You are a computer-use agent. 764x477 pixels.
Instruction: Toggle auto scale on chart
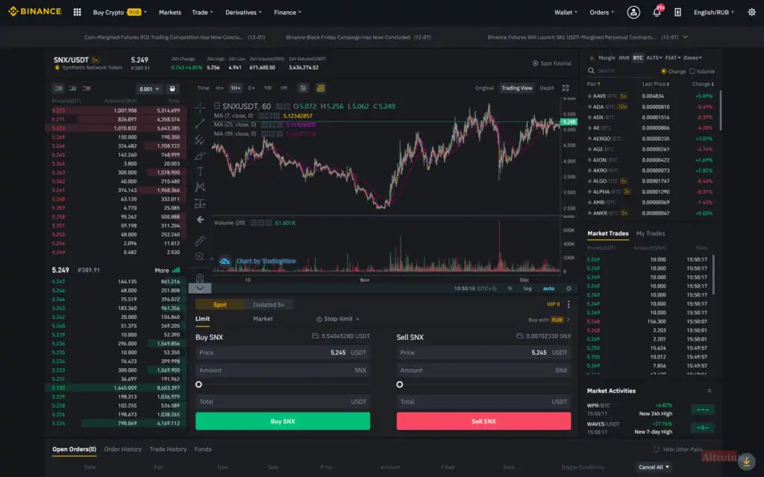click(x=548, y=288)
